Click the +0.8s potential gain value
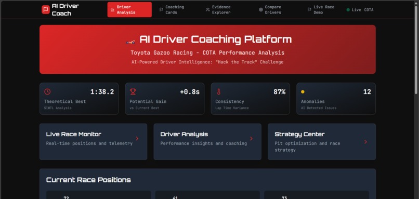The image size is (419, 199). click(190, 92)
